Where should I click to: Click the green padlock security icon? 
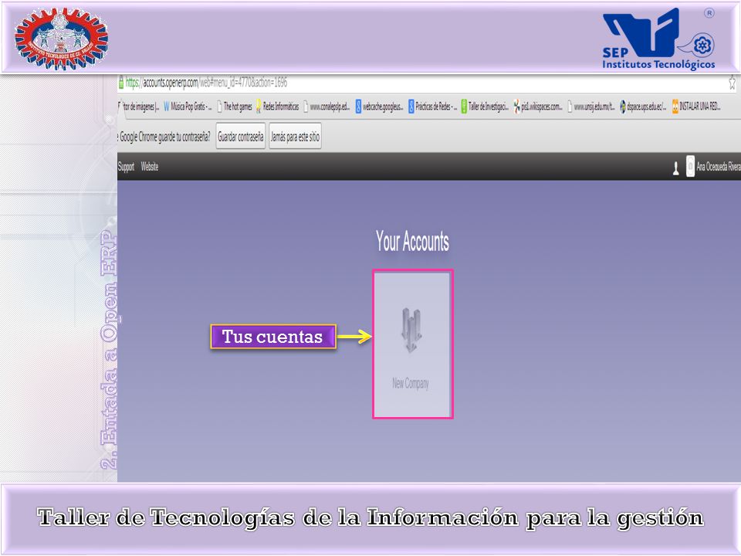(121, 83)
